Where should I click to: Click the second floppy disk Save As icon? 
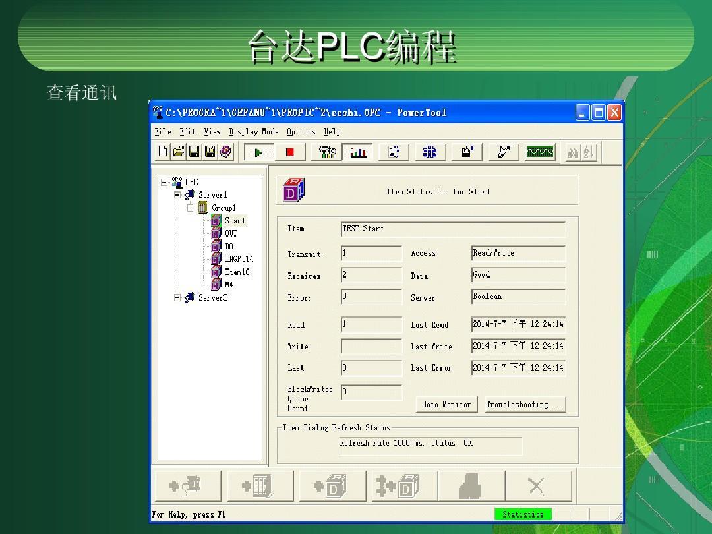click(x=210, y=152)
